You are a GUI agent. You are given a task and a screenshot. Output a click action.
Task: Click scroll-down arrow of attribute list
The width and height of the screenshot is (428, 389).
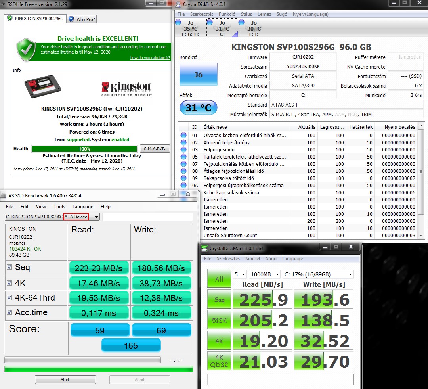tap(421, 235)
